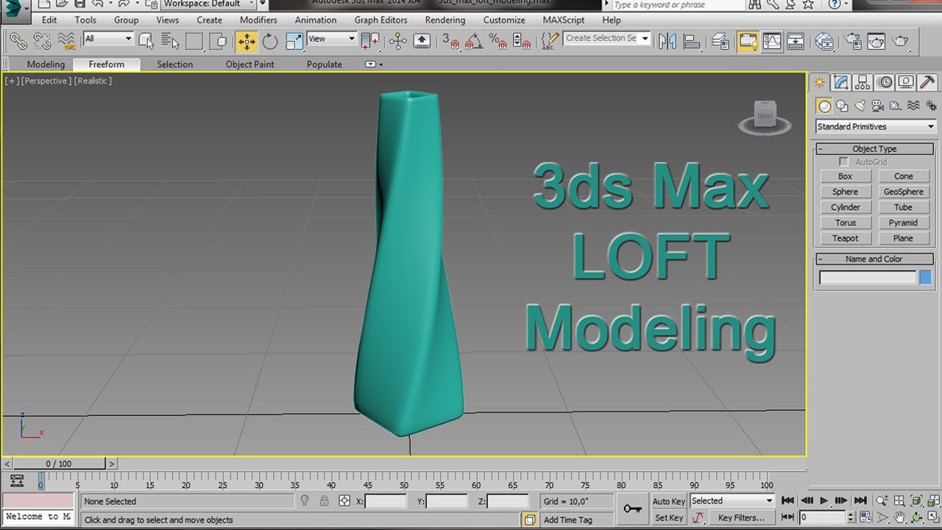The height and width of the screenshot is (530, 942).
Task: Select the Lights category icon
Action: 860,106
